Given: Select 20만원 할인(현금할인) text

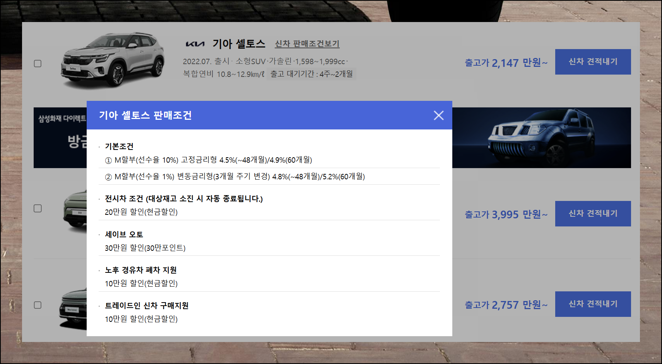Looking at the screenshot, I should coord(141,212).
